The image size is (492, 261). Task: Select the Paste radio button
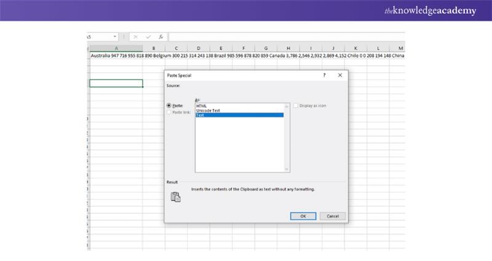click(169, 105)
